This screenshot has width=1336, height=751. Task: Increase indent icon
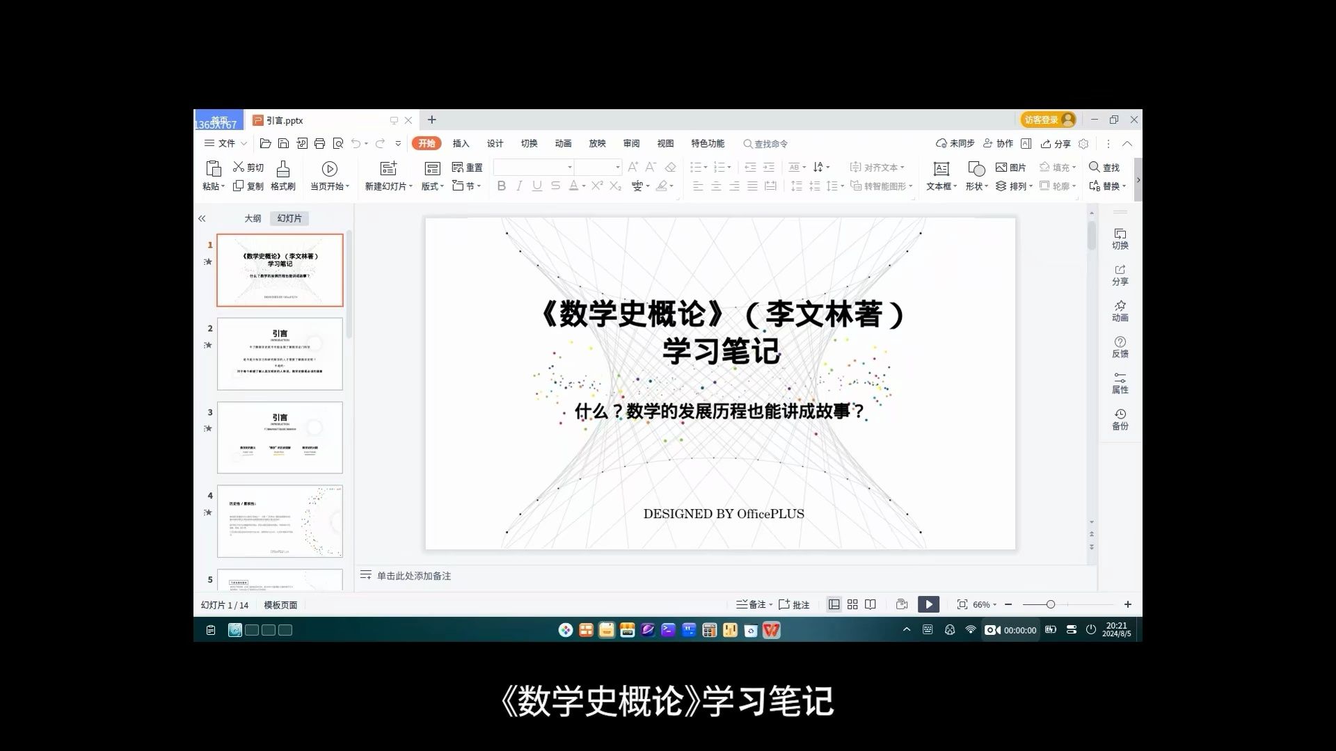769,167
